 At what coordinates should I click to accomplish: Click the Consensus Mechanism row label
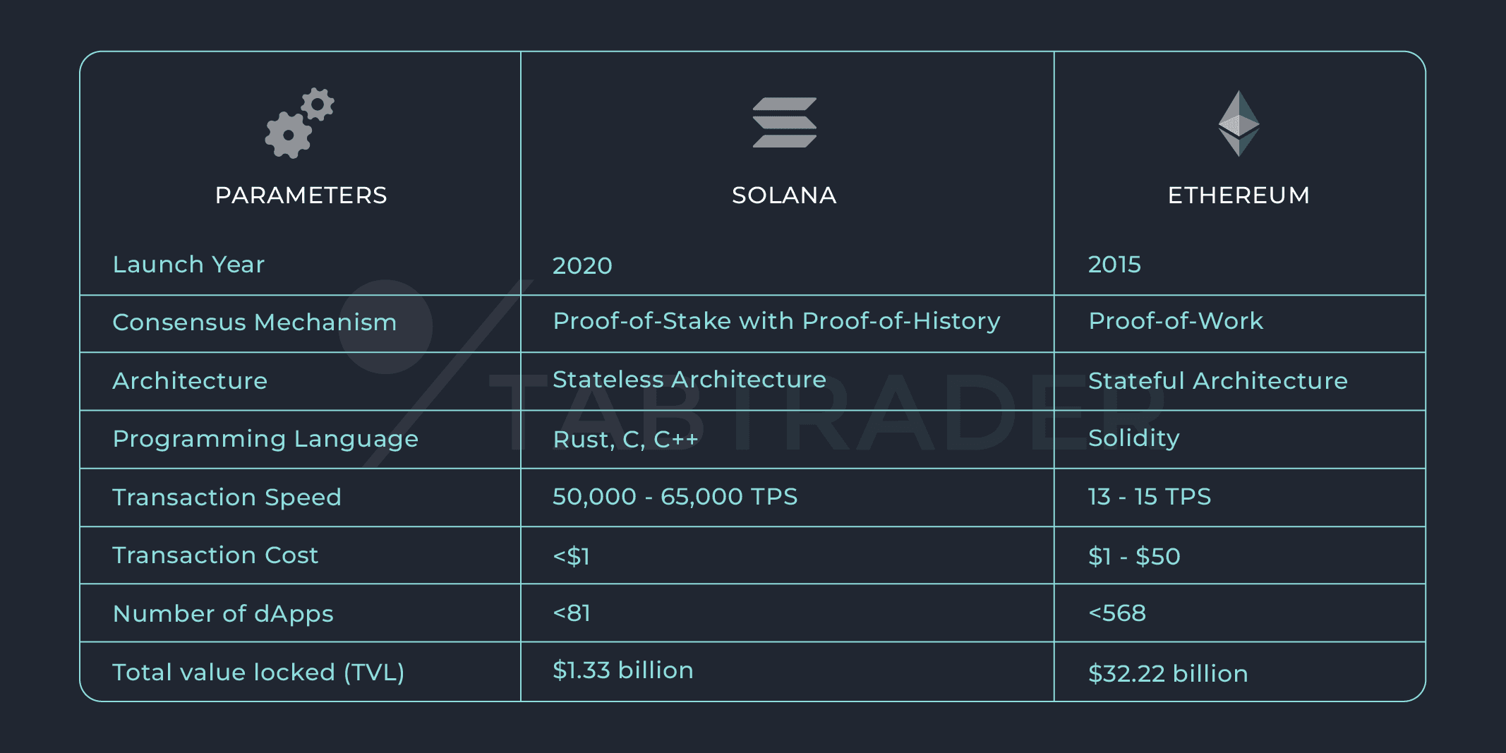[x=254, y=323]
